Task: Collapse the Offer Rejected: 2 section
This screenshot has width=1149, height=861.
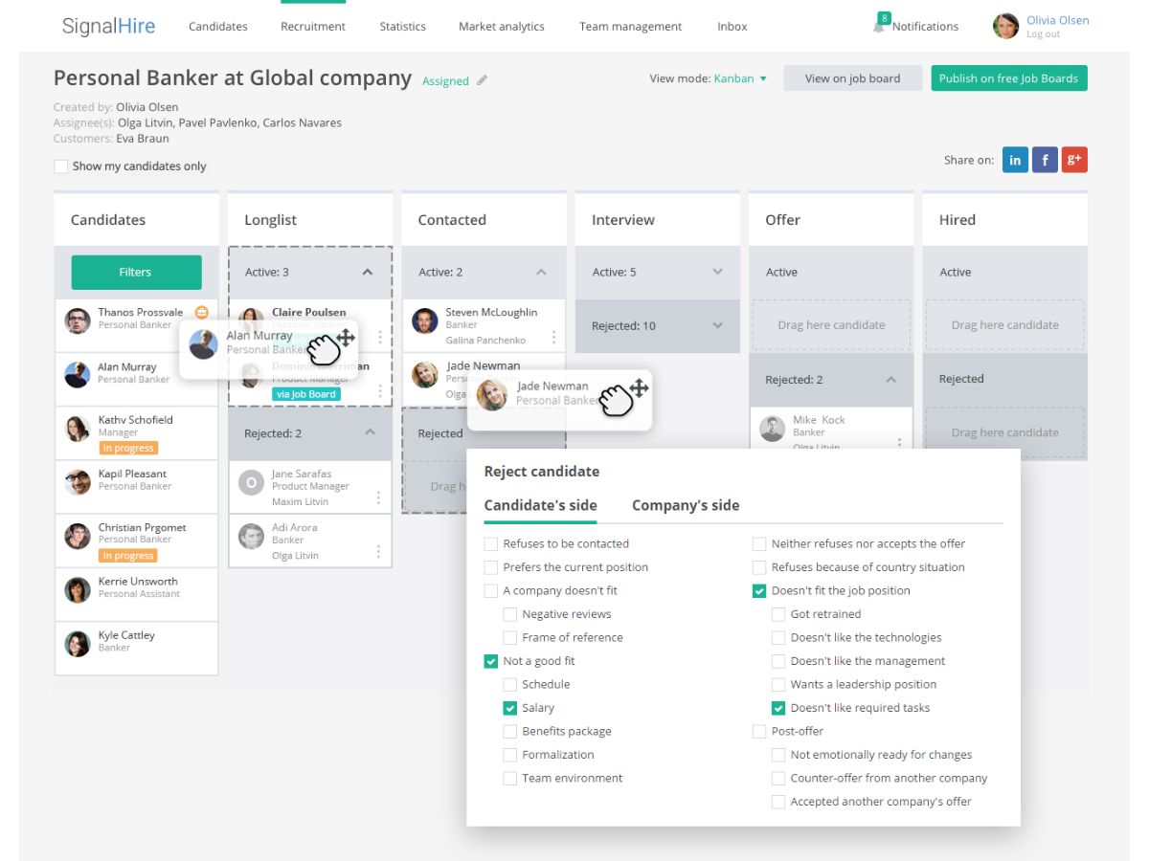Action: pos(890,380)
